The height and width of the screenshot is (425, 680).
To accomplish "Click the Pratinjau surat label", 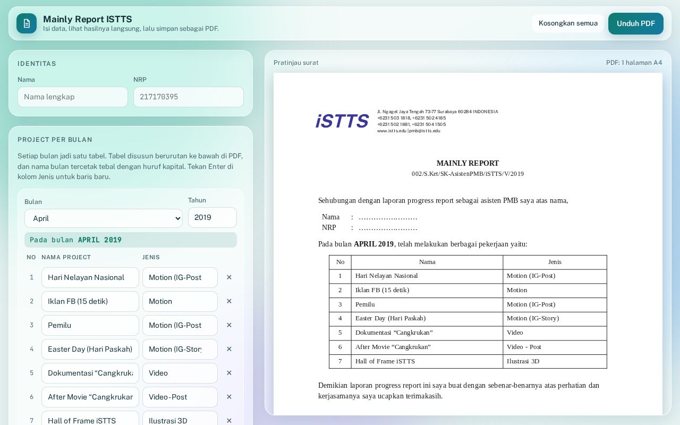I will (296, 63).
